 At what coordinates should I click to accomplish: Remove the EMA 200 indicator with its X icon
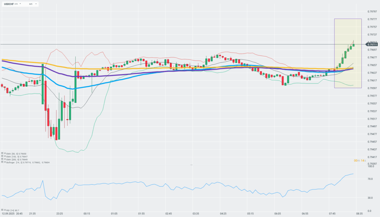(x=5, y=160)
